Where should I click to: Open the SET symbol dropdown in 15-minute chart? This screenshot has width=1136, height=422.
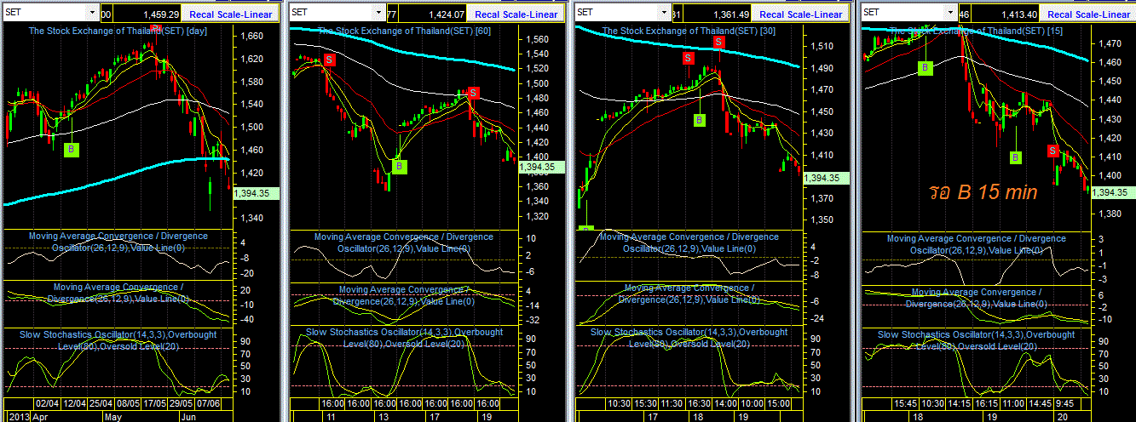[x=950, y=14]
